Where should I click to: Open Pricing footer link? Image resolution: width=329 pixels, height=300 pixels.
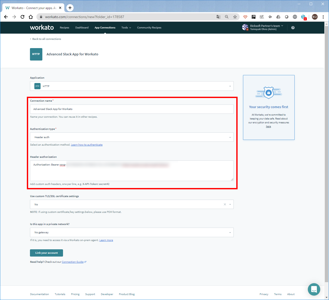tap(75, 294)
